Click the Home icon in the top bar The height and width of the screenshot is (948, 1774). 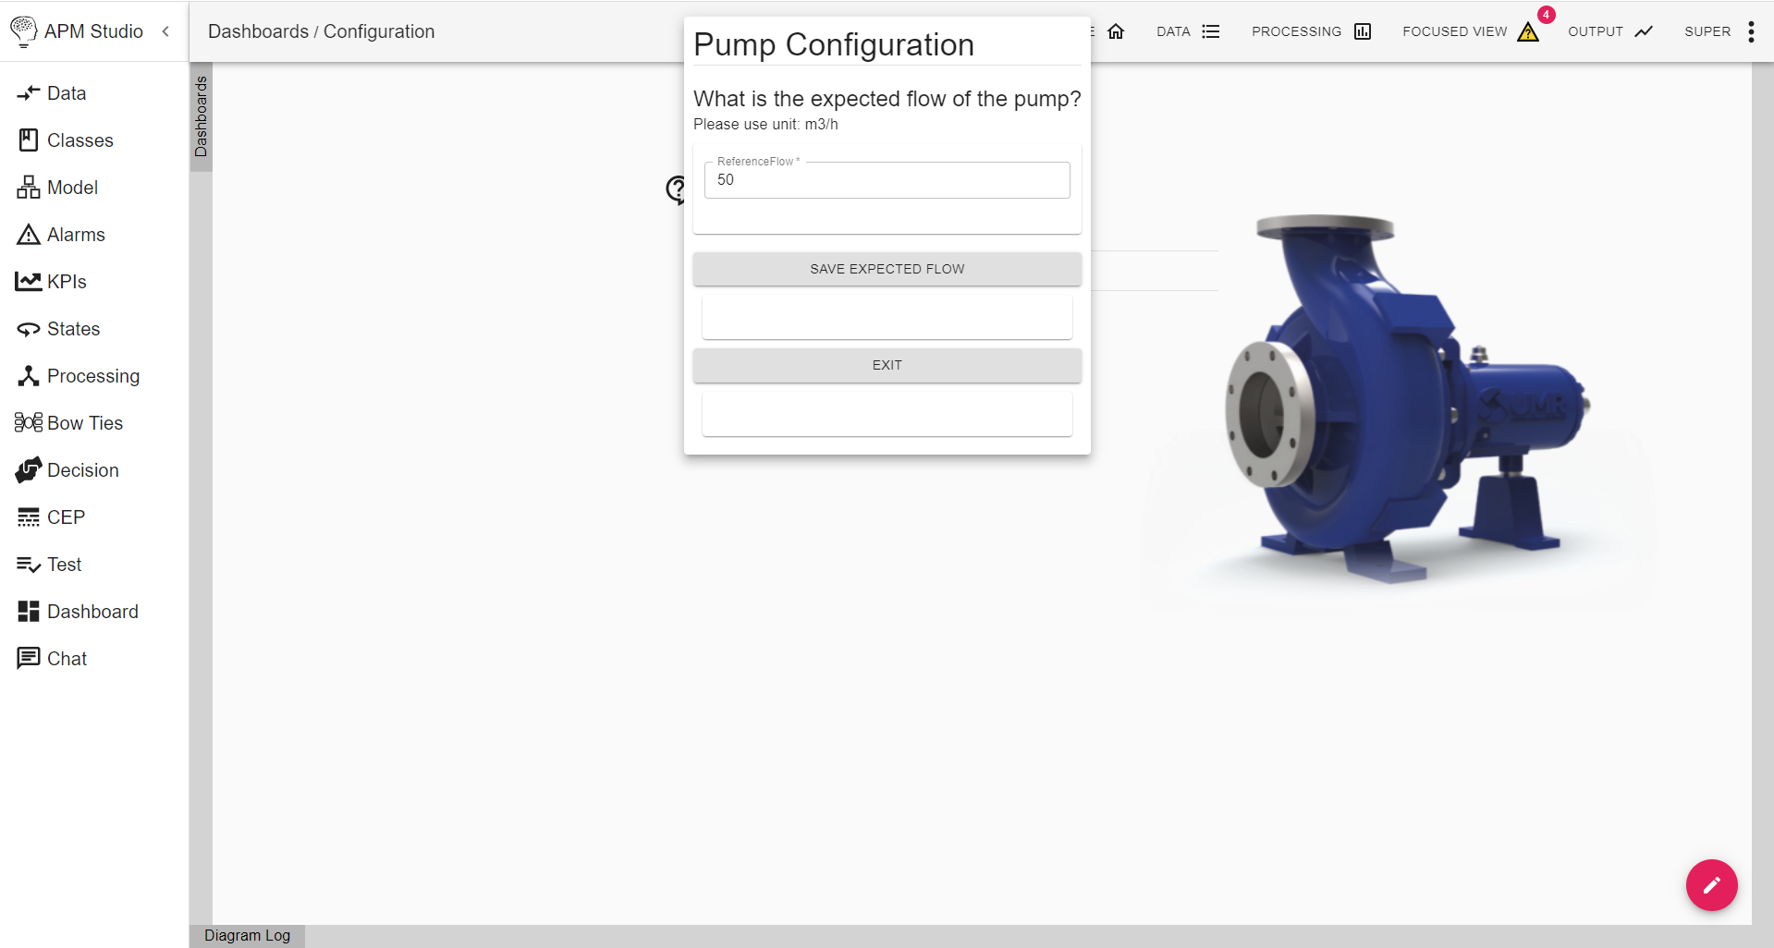[1116, 30]
